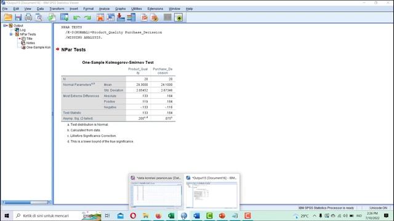Open the Edit menu
Viewport: 394px width, 221px height.
click(16, 9)
